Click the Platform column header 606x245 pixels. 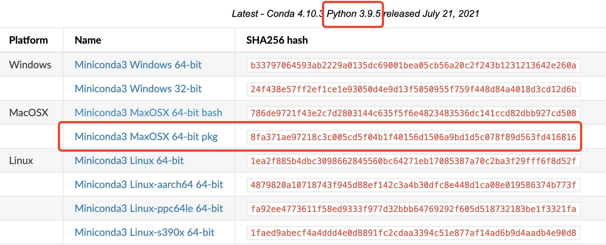click(29, 40)
